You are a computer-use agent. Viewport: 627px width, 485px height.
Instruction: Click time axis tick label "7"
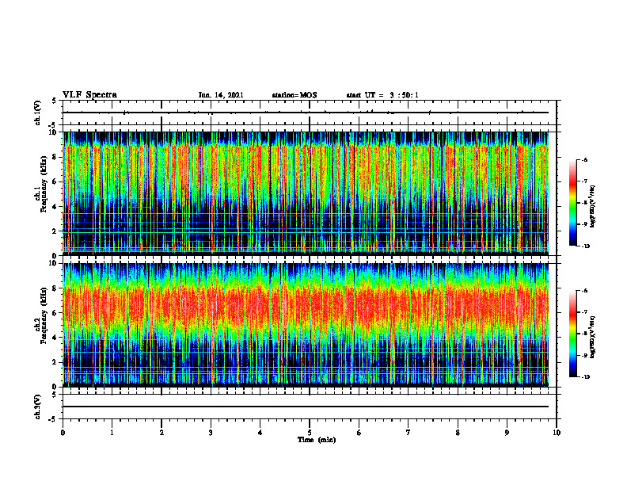(x=408, y=433)
